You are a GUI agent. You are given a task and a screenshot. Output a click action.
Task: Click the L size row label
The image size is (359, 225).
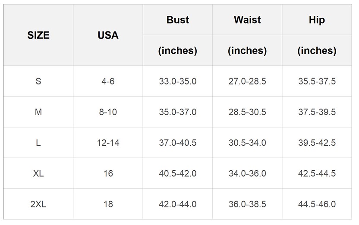(38, 143)
